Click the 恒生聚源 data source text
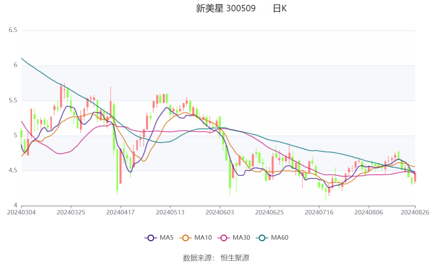The height and width of the screenshot is (263, 432). pos(235,258)
